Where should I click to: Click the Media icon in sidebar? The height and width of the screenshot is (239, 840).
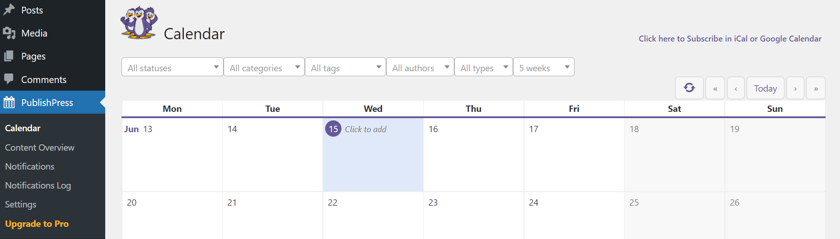click(x=9, y=33)
